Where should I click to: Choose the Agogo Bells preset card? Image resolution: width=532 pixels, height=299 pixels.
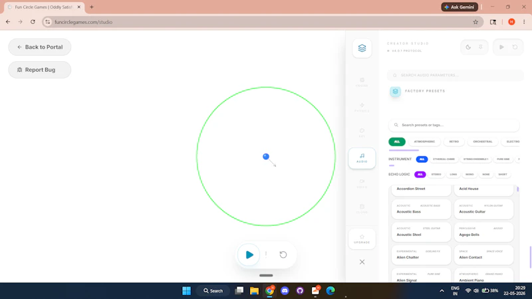[x=484, y=232]
